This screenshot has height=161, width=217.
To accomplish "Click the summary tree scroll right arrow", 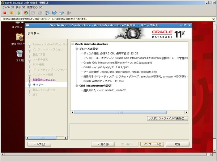I will (x=186, y=112).
